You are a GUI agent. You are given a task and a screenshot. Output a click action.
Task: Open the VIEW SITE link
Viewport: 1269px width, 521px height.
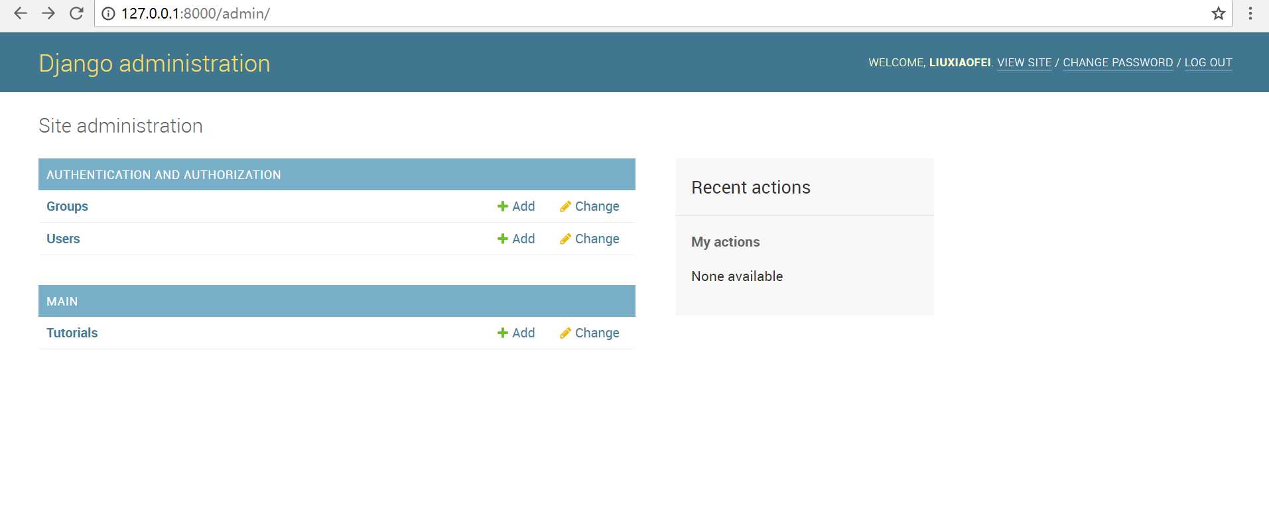pos(1024,62)
